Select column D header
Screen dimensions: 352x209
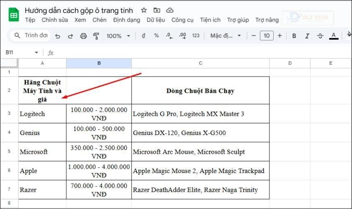coord(290,63)
